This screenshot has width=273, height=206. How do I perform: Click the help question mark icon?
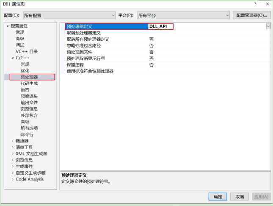pyautogui.click(x=255, y=4)
